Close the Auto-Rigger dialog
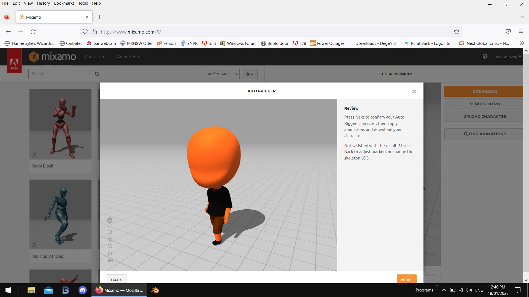The image size is (529, 297). tap(414, 91)
